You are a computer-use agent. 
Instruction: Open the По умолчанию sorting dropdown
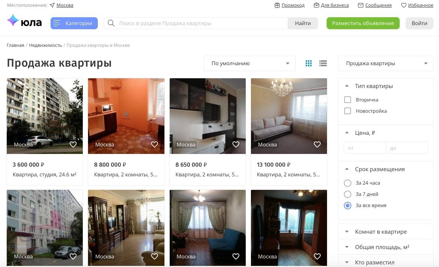pos(249,64)
